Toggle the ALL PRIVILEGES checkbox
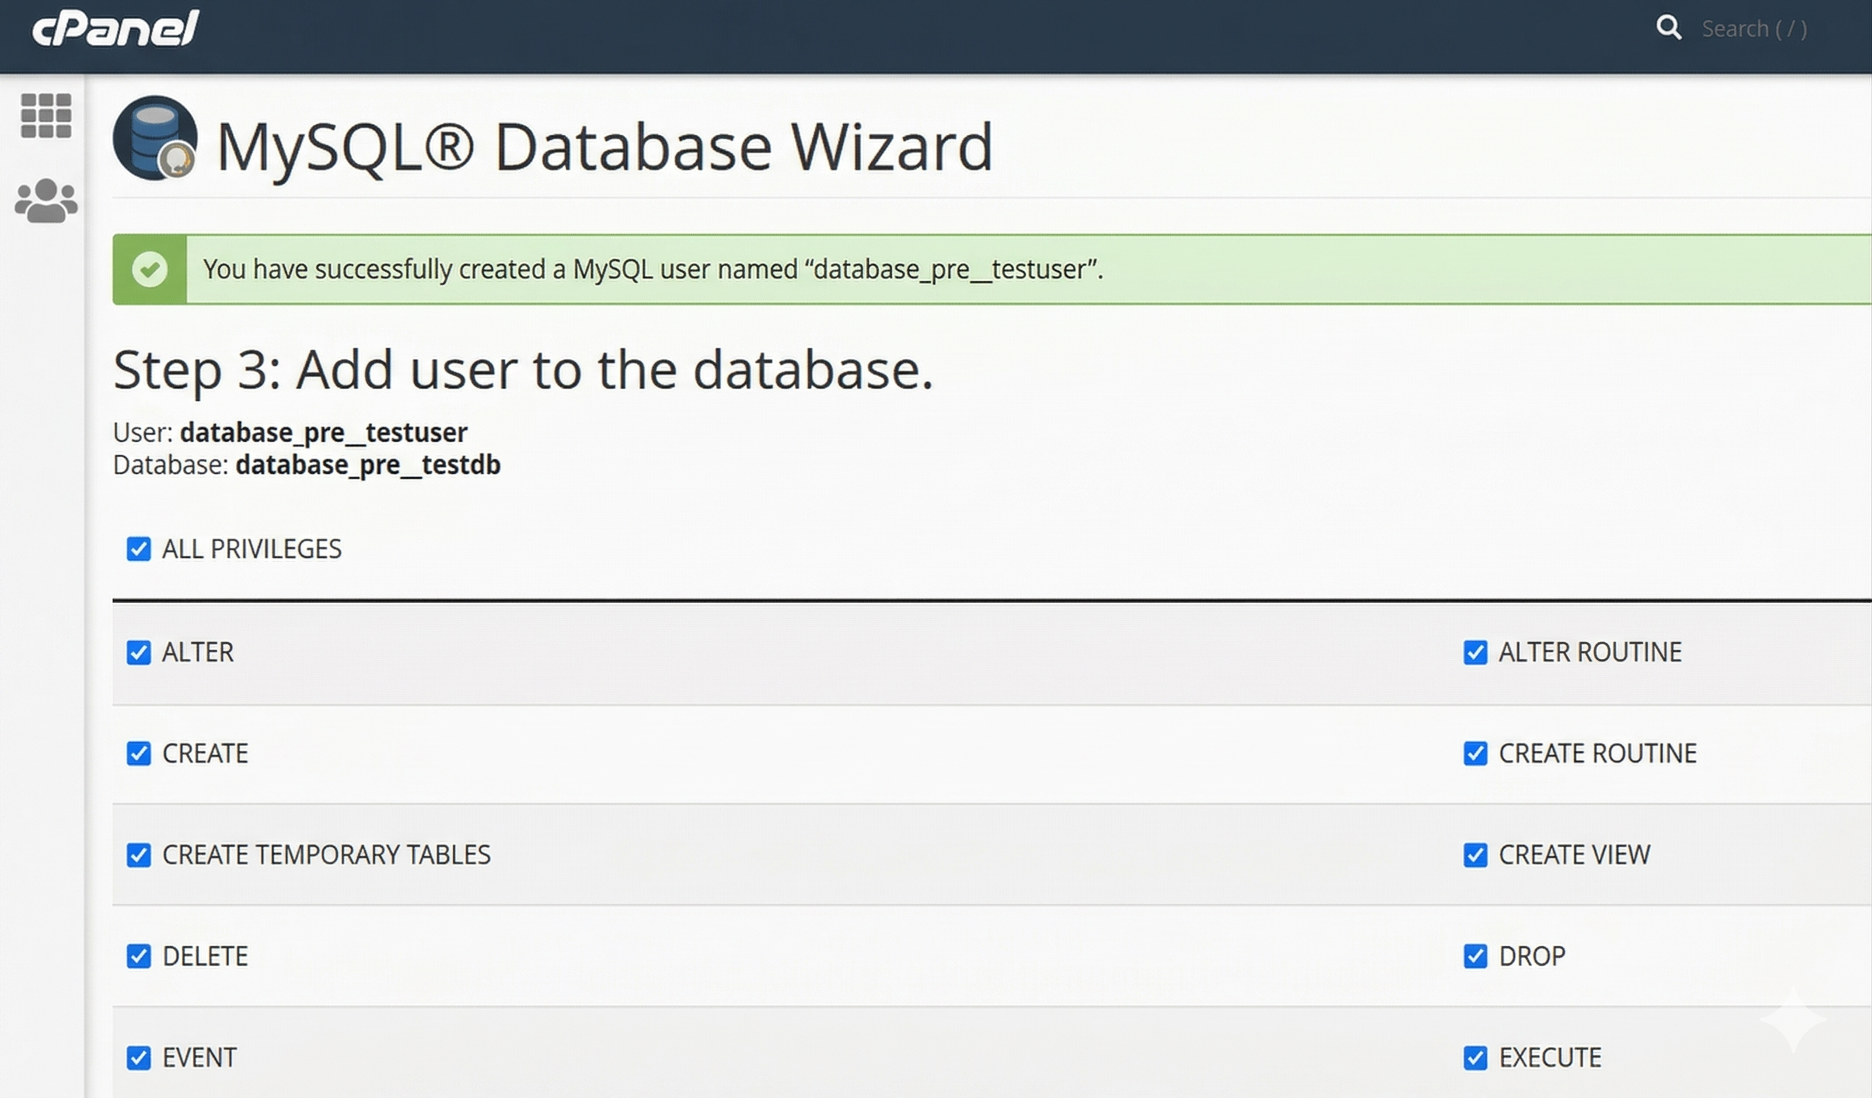 [x=139, y=550]
